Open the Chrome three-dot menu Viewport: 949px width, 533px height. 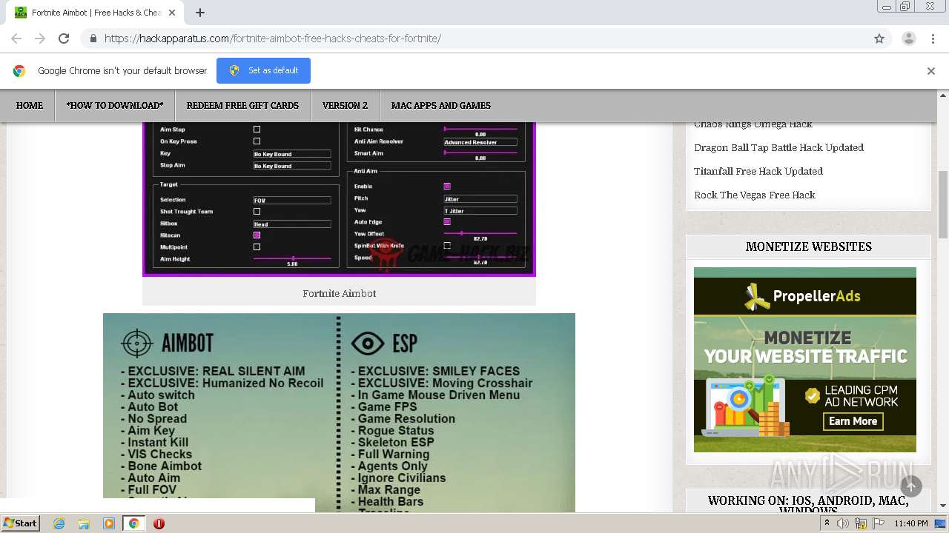tap(933, 38)
